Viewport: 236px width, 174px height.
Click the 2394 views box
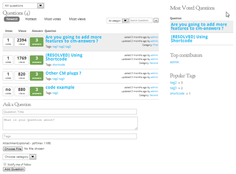(x=21, y=42)
